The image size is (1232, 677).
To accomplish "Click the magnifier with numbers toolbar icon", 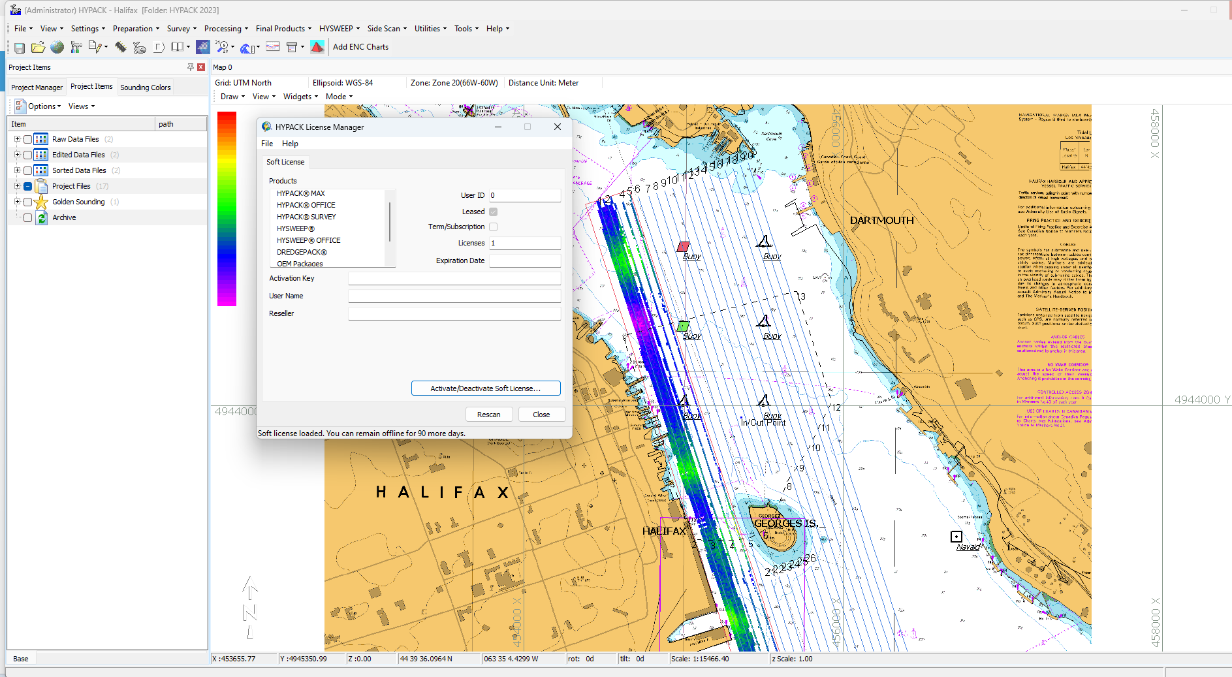I will point(223,47).
